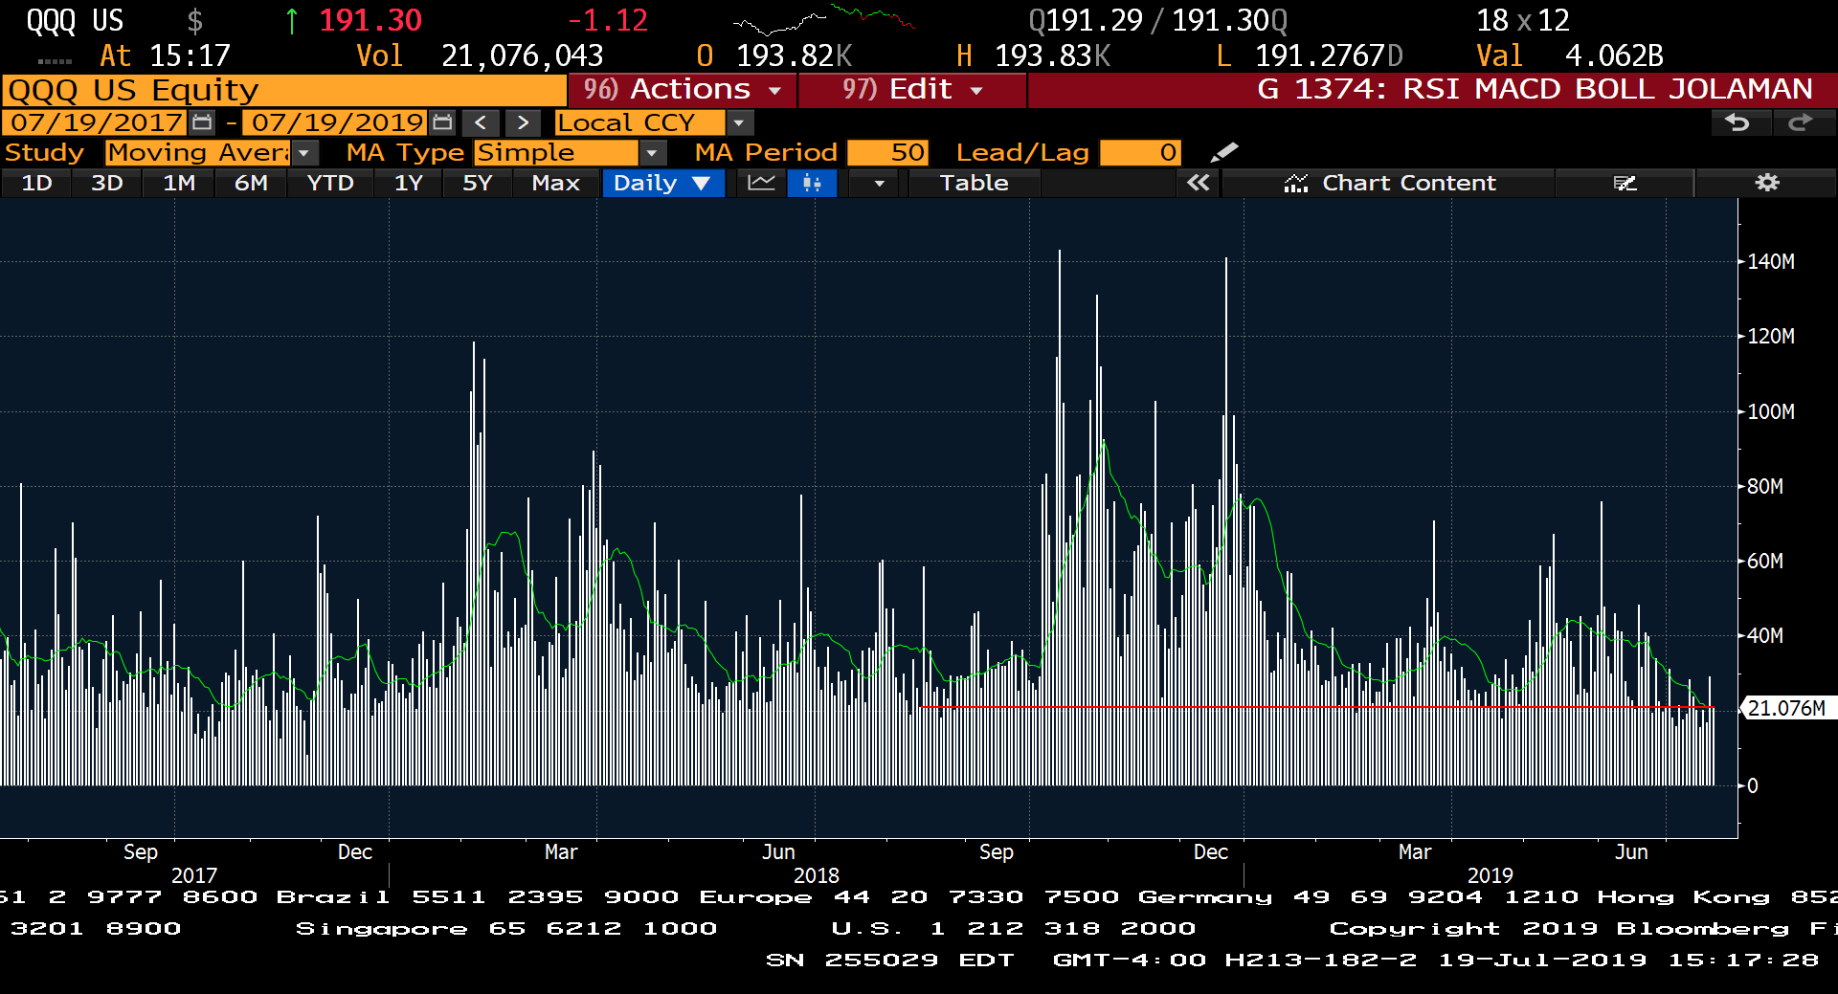This screenshot has height=994, width=1838.
Task: Select the 1M range tab
Action: pos(179,183)
